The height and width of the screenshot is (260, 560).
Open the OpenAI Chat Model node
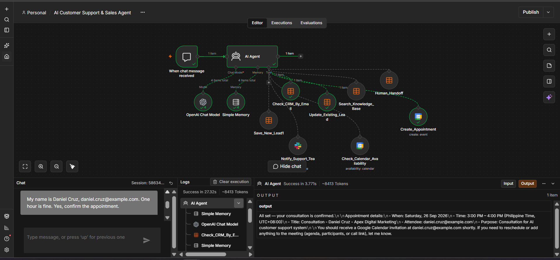coord(203,102)
